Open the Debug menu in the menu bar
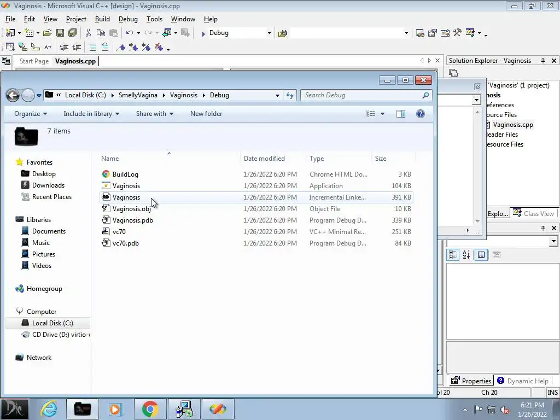Image resolution: width=560 pixels, height=420 pixels. (128, 19)
